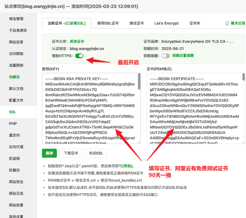Open 域名管理 in the sidebar
The width and height of the screenshot is (246, 218).
(16, 19)
